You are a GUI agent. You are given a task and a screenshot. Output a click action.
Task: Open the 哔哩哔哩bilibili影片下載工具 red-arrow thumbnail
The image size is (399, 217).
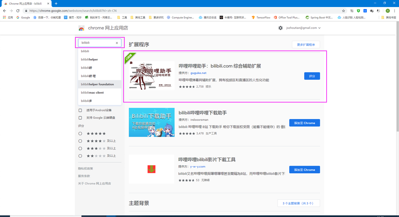pos(152,169)
